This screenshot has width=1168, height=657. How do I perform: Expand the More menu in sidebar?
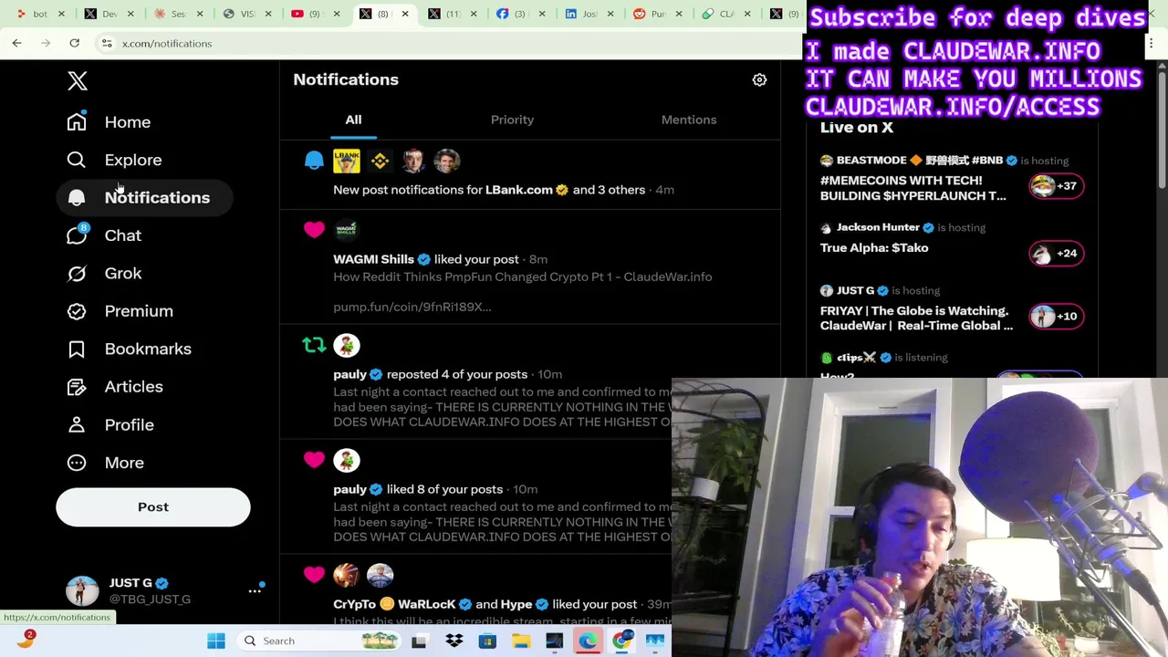[105, 463]
